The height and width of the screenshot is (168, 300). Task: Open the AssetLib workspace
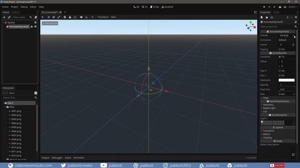tap(167, 7)
